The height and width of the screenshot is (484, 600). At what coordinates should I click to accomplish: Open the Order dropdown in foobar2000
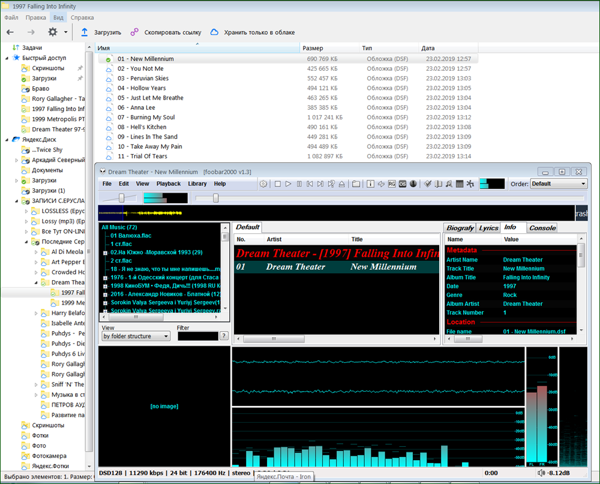pos(559,184)
